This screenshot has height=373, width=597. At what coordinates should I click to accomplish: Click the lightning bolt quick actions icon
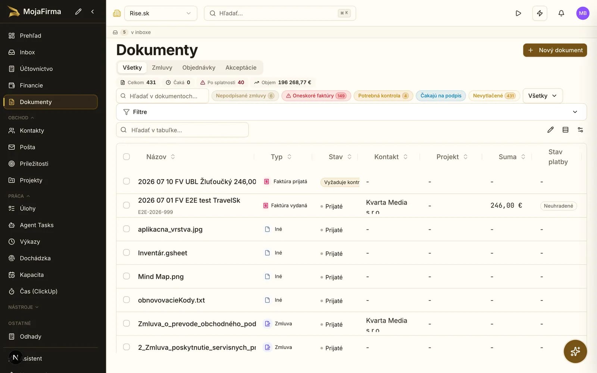point(540,13)
